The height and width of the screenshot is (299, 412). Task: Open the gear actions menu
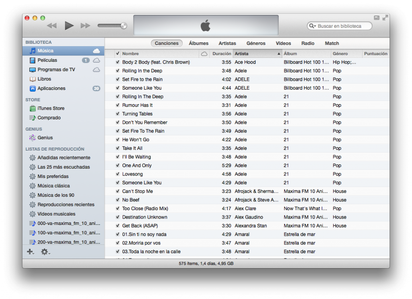pos(45,252)
